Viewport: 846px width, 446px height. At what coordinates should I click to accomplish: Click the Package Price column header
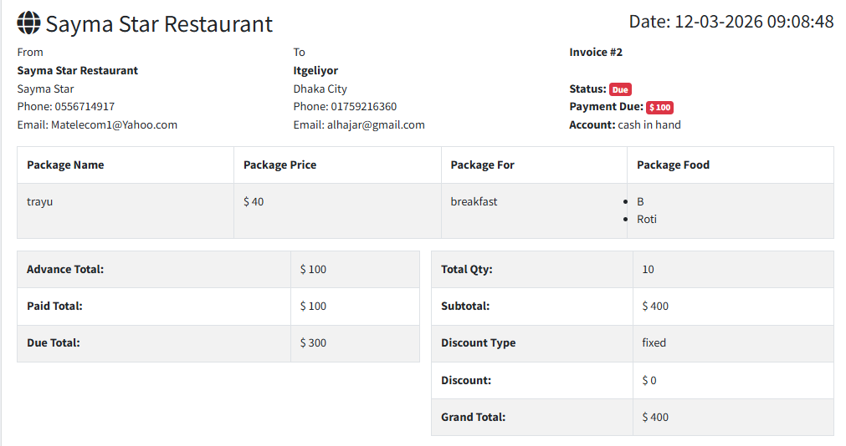279,165
